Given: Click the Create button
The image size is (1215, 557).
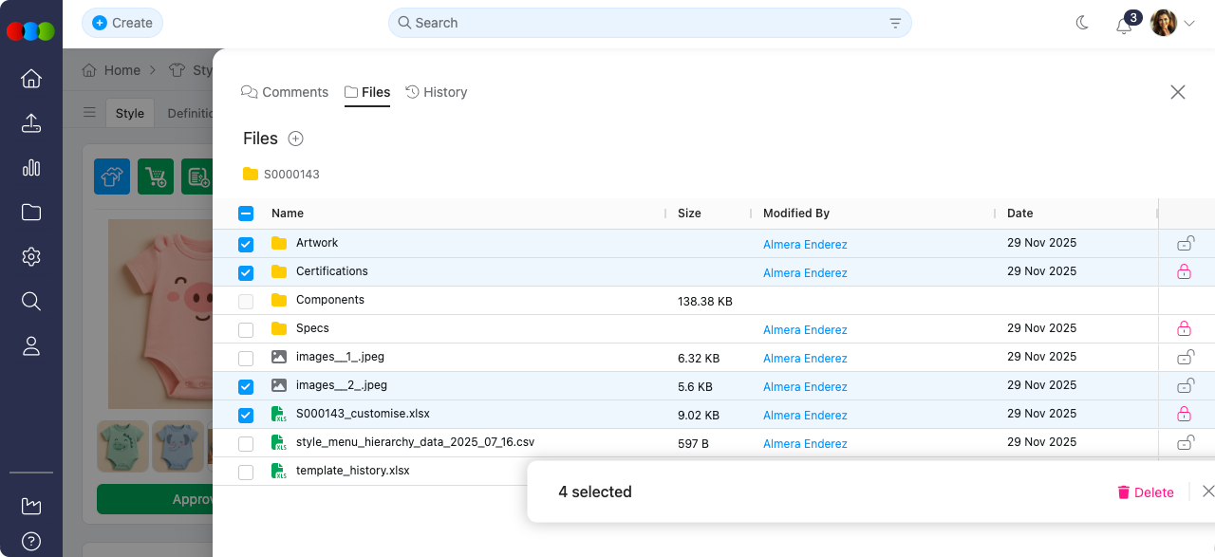Looking at the screenshot, I should pos(122,23).
